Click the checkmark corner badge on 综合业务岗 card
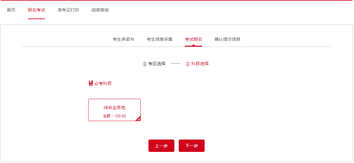 pyautogui.click(x=138, y=119)
